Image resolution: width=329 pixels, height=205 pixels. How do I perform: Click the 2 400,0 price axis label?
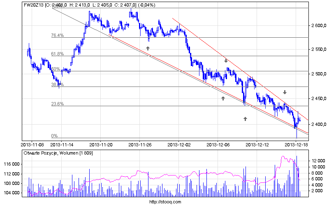(319, 125)
